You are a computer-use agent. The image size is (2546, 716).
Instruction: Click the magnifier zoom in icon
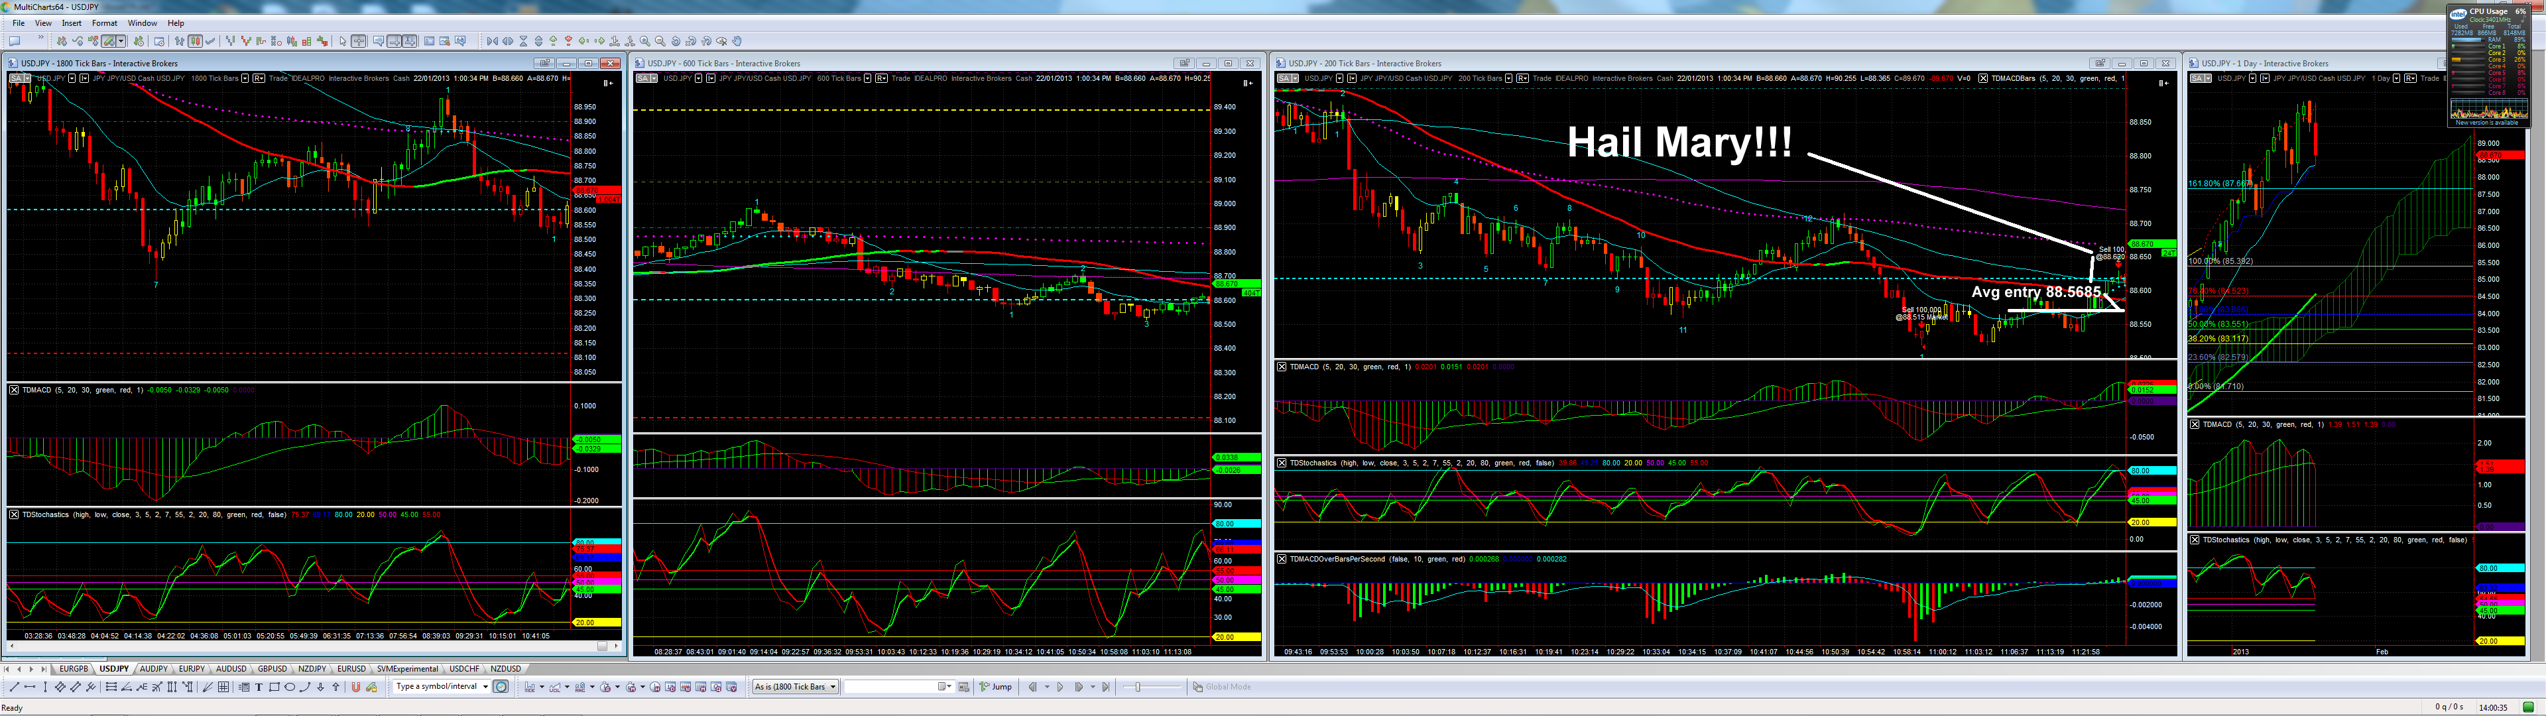pos(644,40)
